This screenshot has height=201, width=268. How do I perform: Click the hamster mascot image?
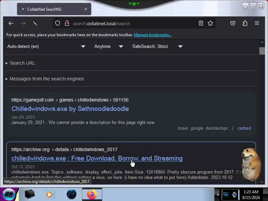(x=251, y=164)
